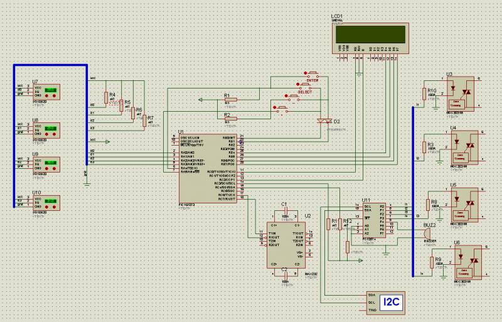Image resolution: width=502 pixels, height=322 pixels.
Task: Select capacitor C2 below the U2 chip
Action: point(285,276)
